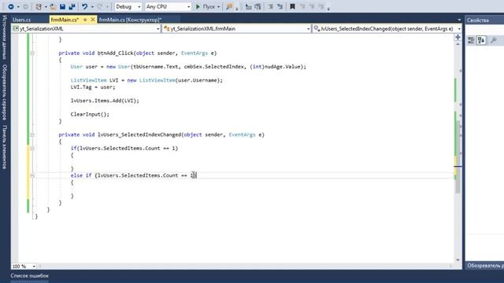Screen dimensions: 504x283
Task: Click the Свойства panel title
Action: [x=478, y=20]
